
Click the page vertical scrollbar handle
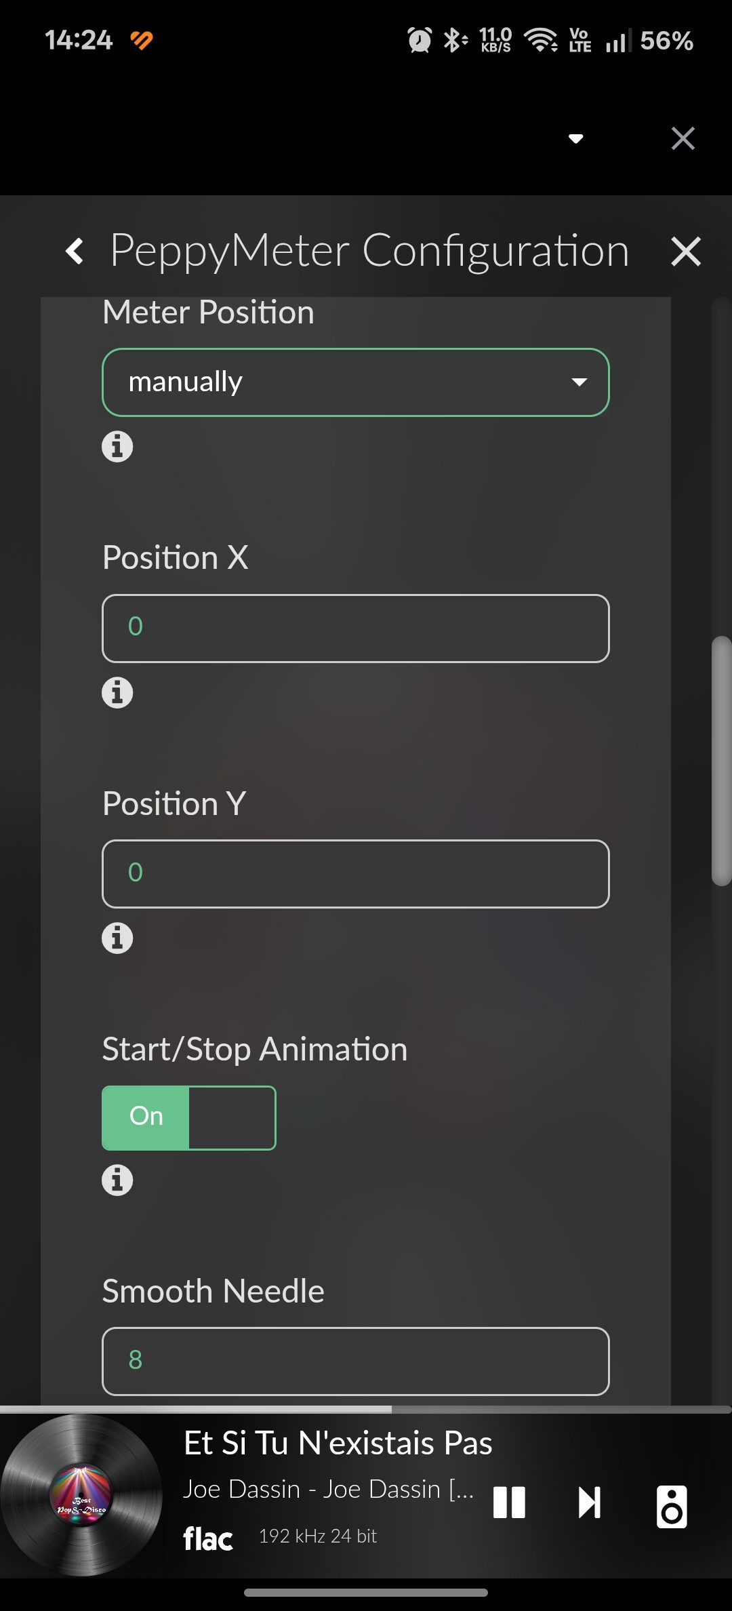(x=721, y=761)
